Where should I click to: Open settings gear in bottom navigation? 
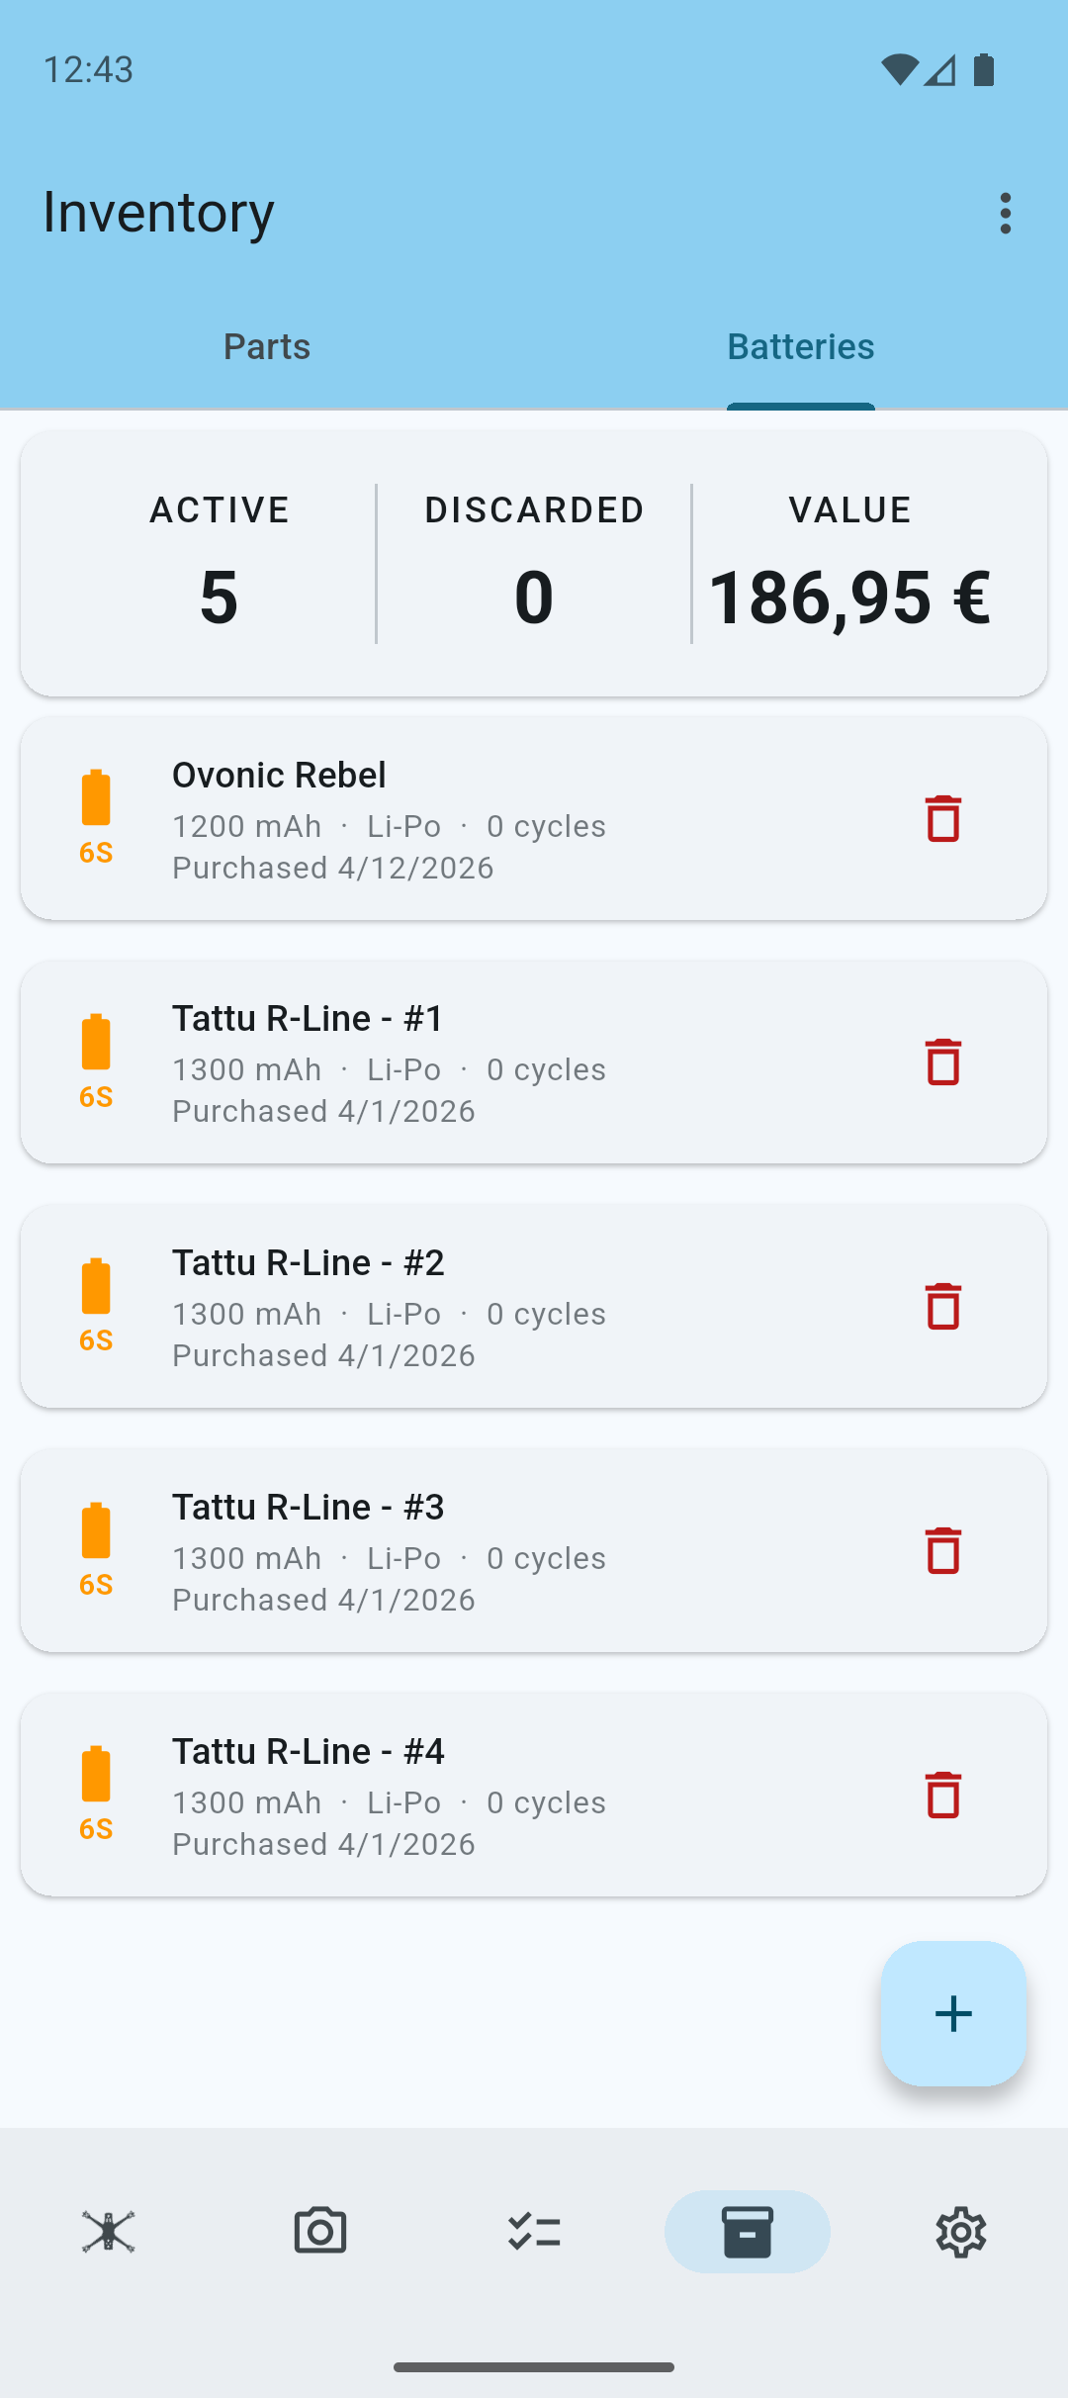960,2232
